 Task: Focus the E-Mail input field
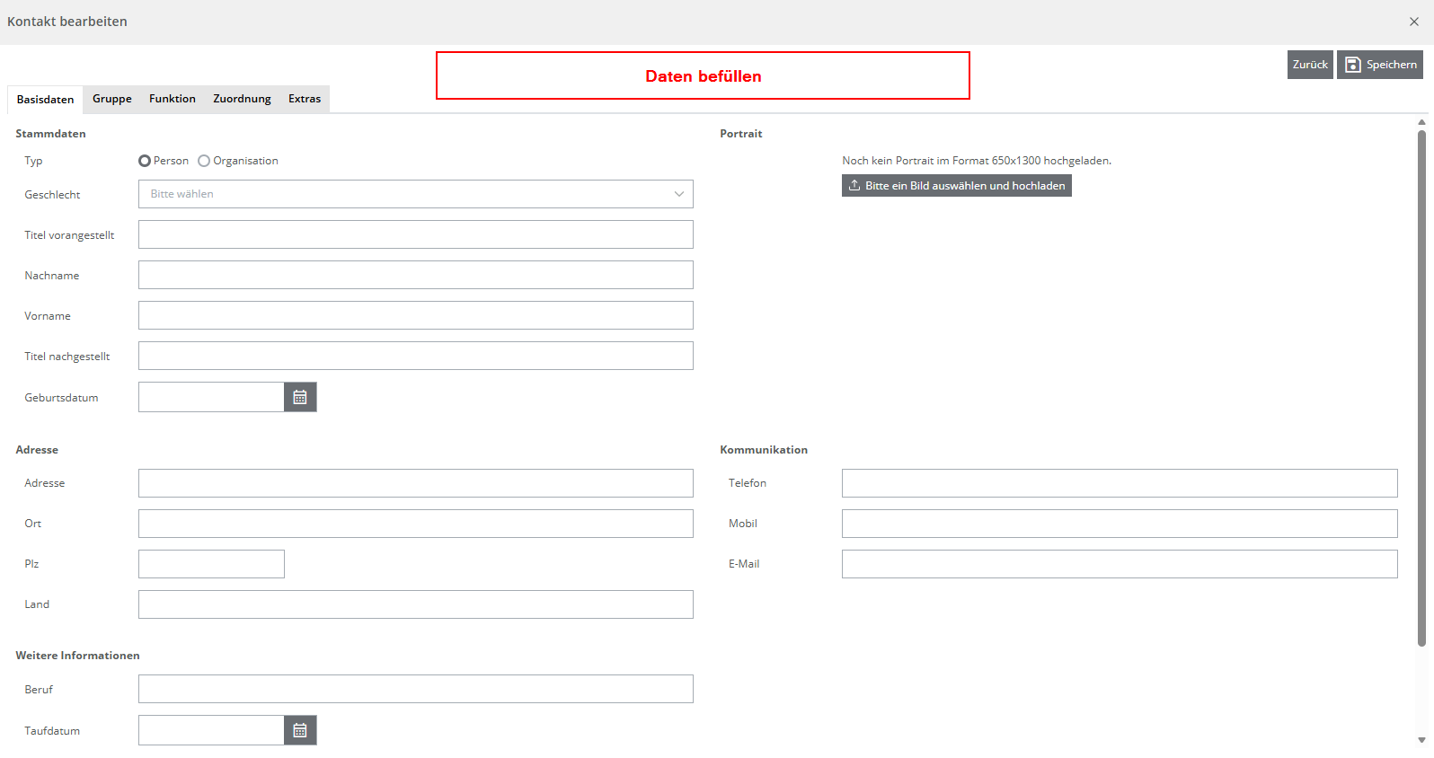tap(1120, 564)
